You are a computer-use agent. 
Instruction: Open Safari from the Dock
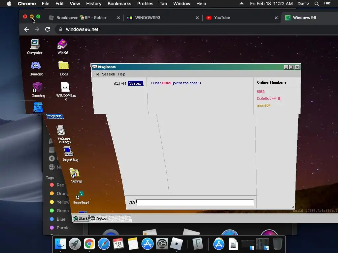coord(104,244)
